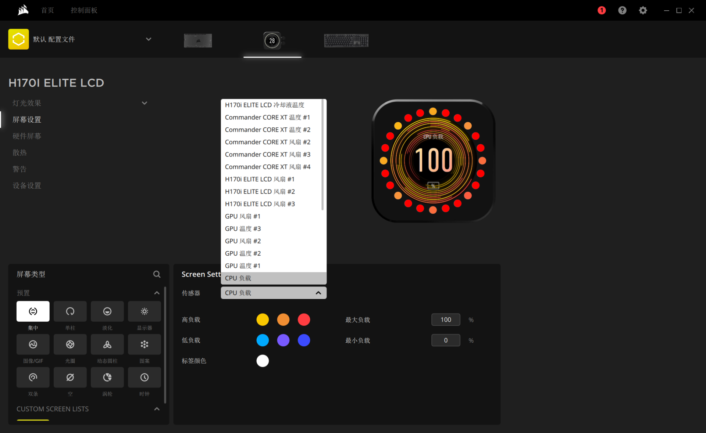Click the 最大负载 value input field
This screenshot has width=706, height=433.
coord(445,320)
